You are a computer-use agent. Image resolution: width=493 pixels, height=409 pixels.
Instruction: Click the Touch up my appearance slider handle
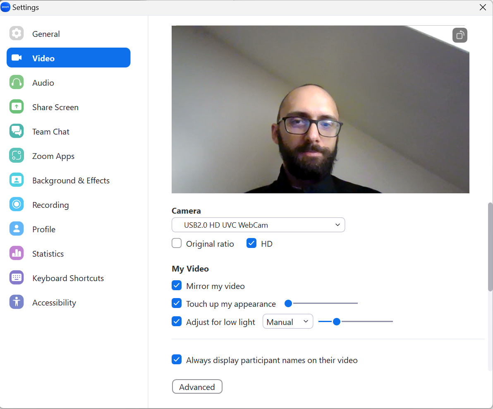(288, 303)
